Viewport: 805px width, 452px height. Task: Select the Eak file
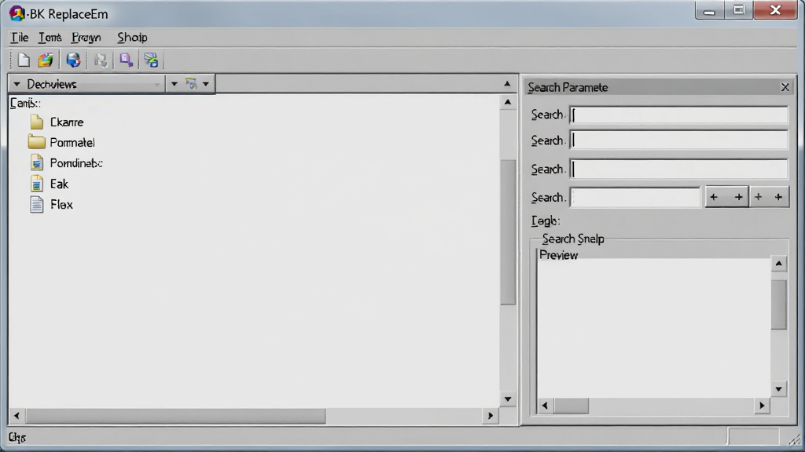coord(59,184)
